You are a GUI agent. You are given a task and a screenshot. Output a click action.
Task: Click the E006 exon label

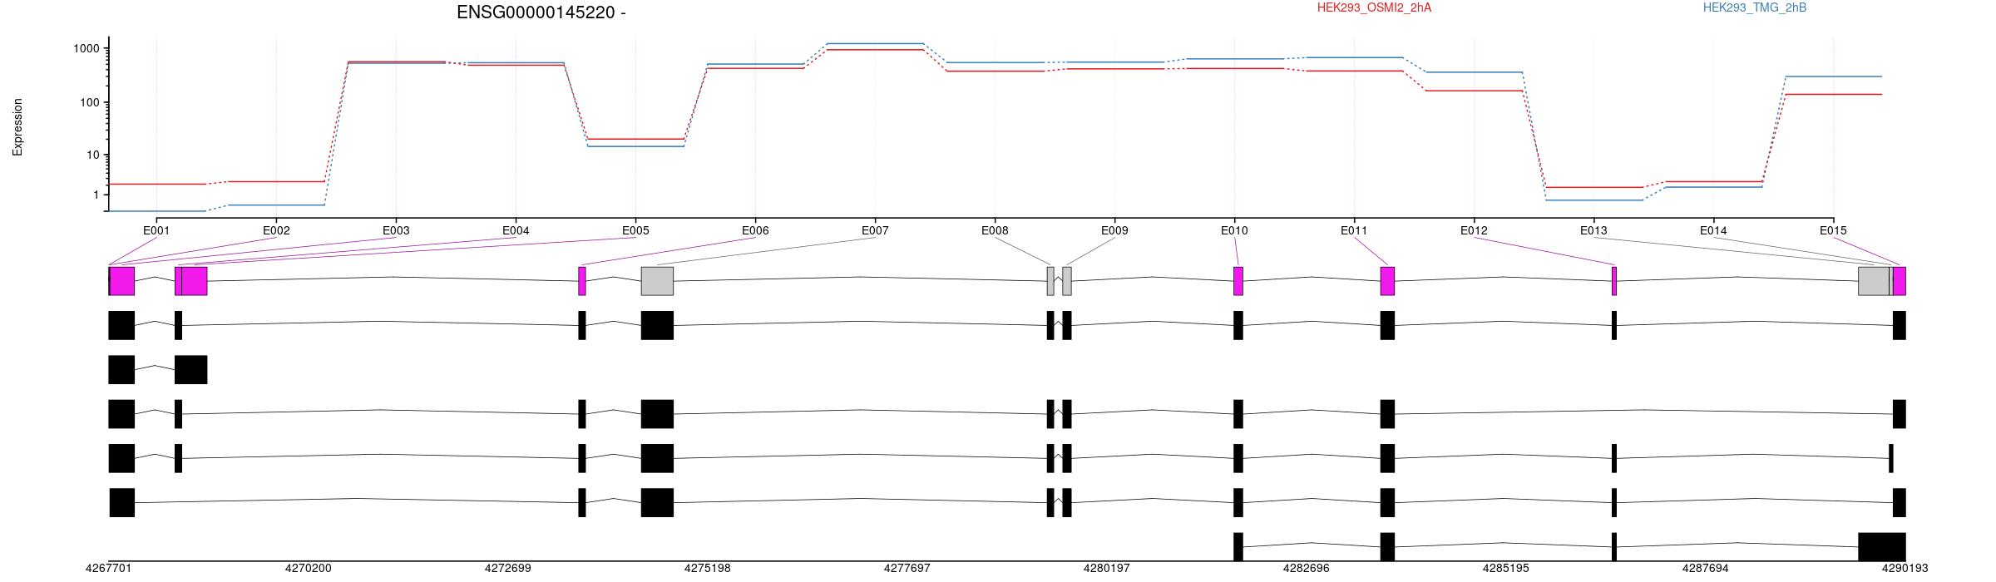[x=755, y=230]
